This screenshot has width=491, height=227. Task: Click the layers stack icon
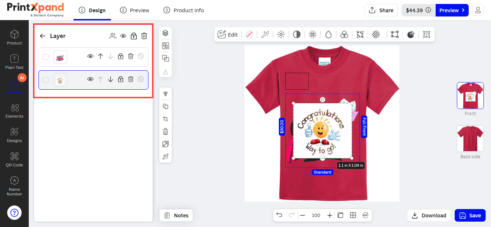click(x=165, y=33)
